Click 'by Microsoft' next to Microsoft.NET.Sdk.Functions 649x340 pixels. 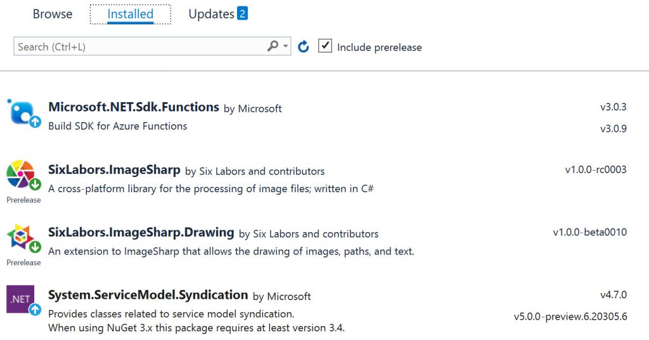pos(253,108)
